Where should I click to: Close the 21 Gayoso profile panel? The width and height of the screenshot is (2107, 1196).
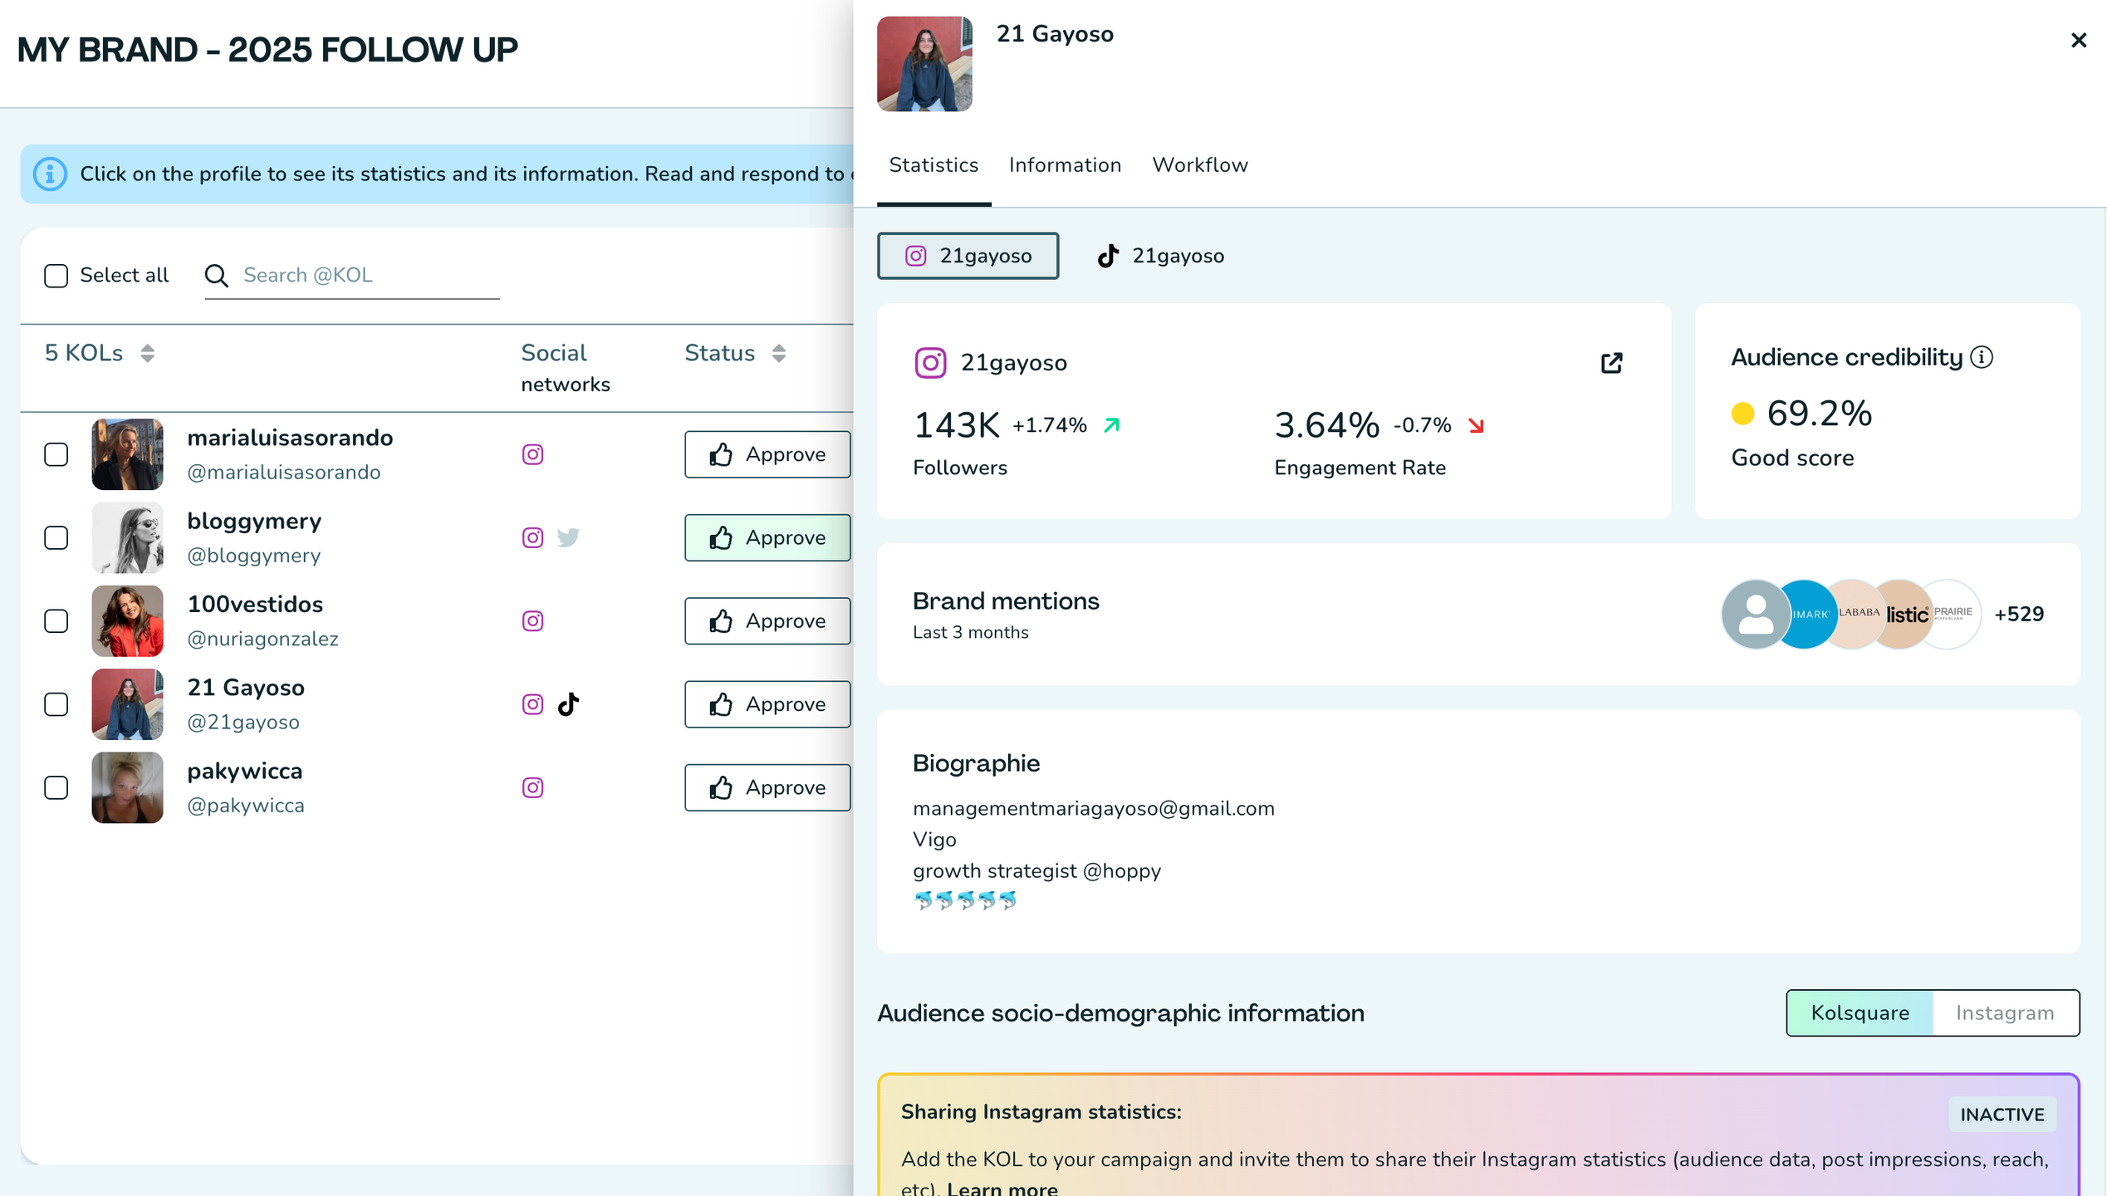[x=2078, y=40]
